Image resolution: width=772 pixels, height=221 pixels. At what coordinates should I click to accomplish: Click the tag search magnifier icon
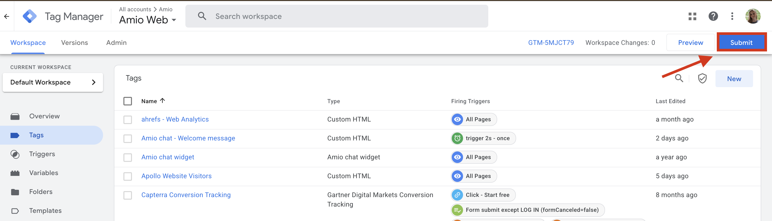coord(679,79)
